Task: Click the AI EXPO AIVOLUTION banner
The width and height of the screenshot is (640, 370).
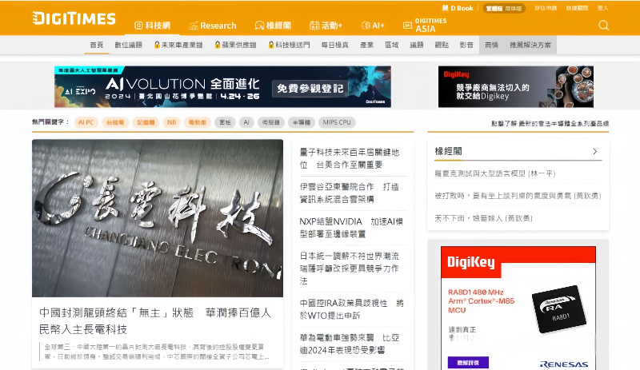Action: (222, 86)
